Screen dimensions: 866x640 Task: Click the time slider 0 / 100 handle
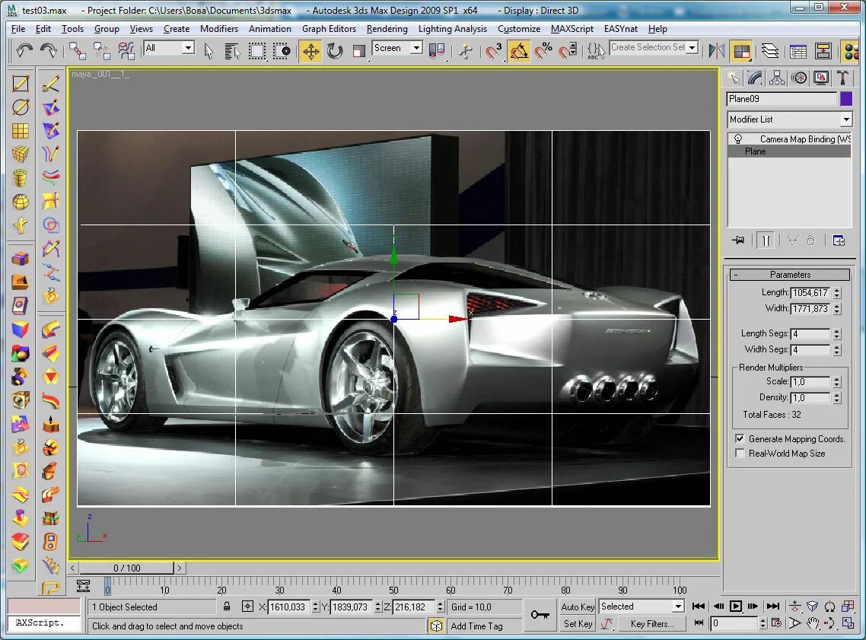click(126, 568)
